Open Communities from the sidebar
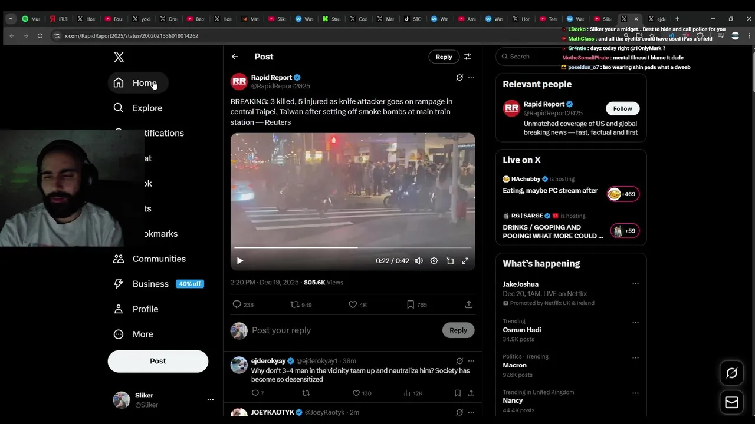 149,259
